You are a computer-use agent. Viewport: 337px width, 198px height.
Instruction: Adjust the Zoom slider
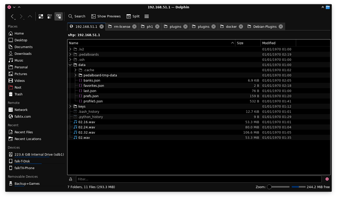click(278, 187)
